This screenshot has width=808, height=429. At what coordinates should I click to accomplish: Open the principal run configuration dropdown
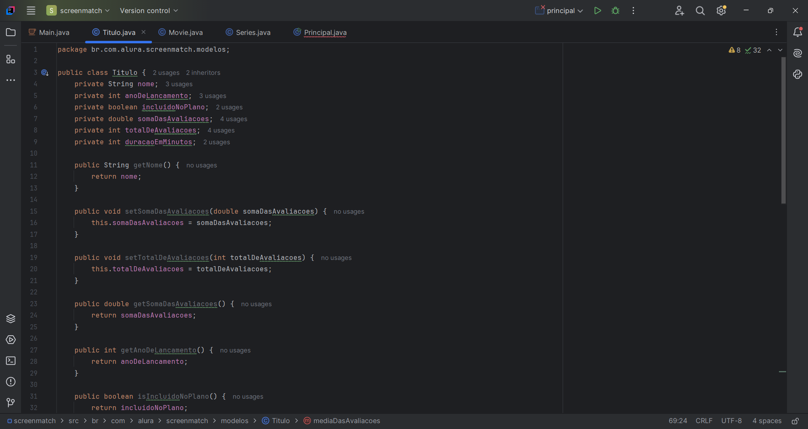tap(559, 11)
